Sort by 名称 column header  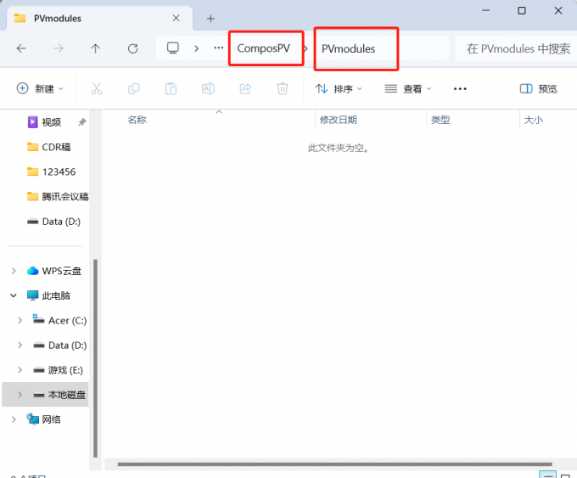click(x=137, y=120)
